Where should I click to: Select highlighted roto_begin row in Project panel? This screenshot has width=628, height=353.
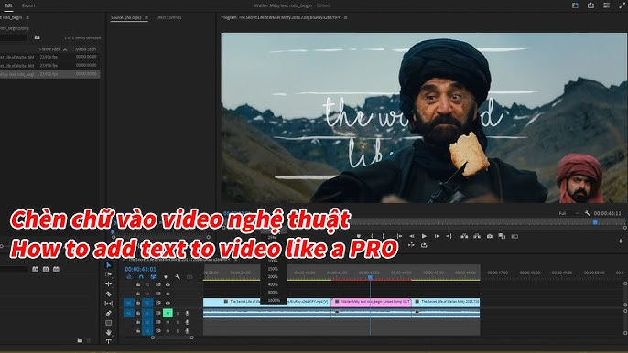[49, 74]
